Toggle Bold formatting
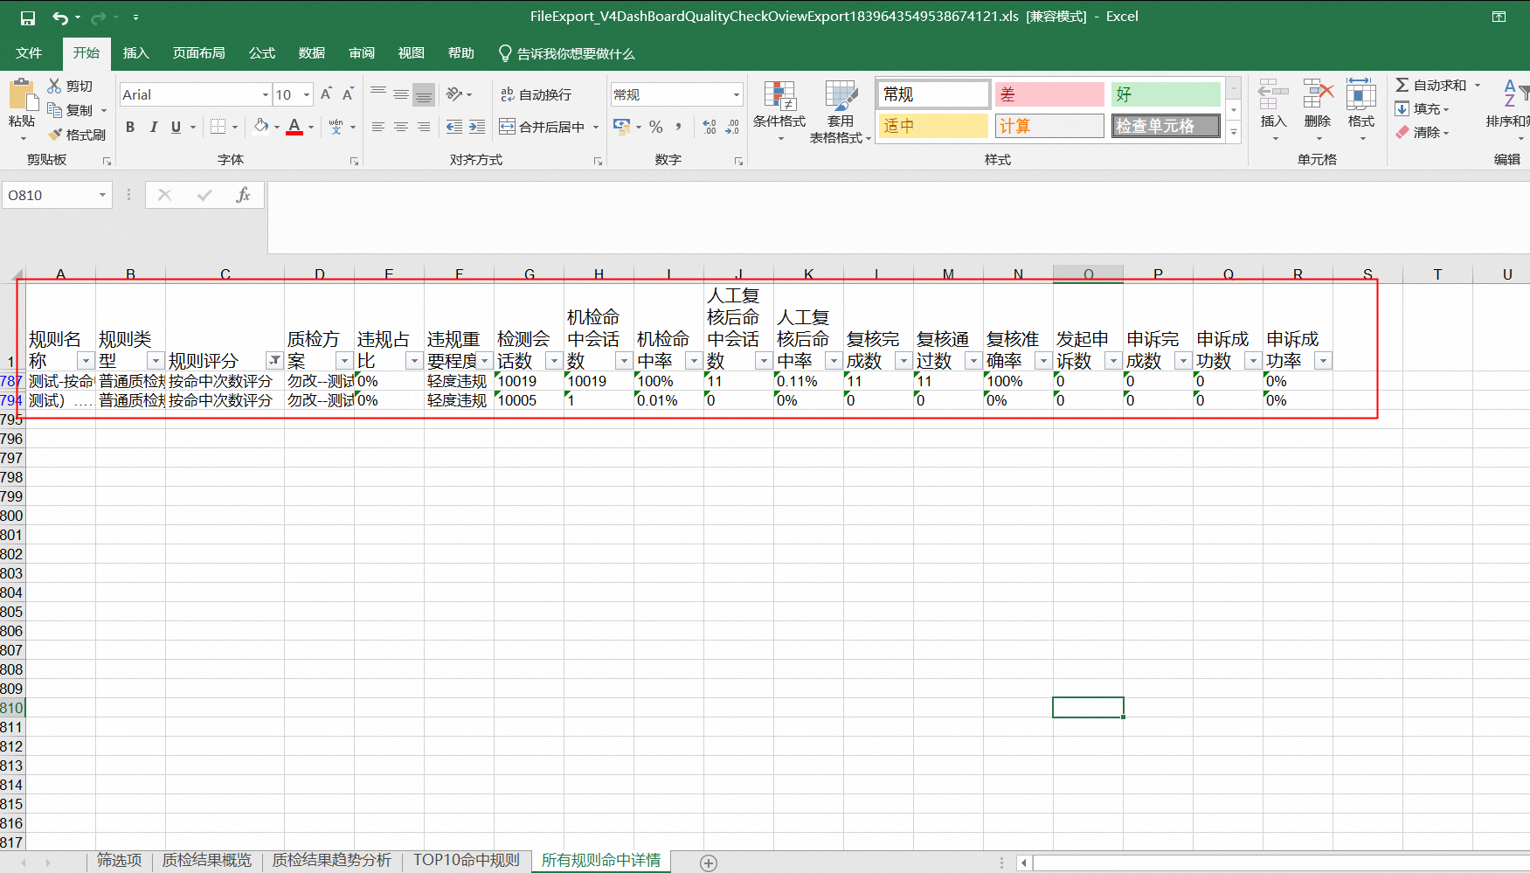 tap(130, 127)
